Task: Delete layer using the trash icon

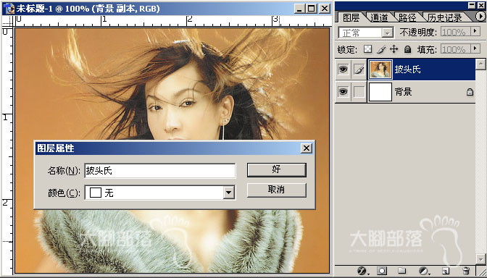Action: [x=465, y=271]
